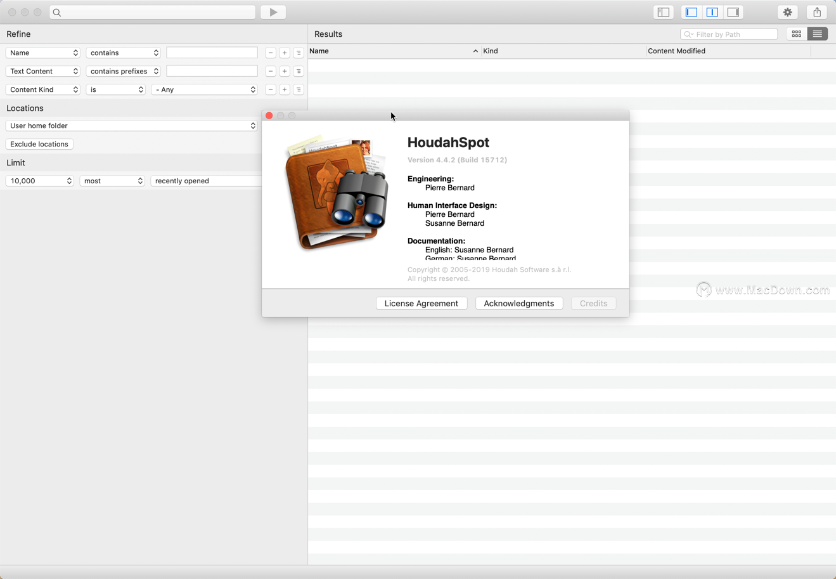836x579 pixels.
Task: Open the License Agreement
Action: (x=421, y=303)
